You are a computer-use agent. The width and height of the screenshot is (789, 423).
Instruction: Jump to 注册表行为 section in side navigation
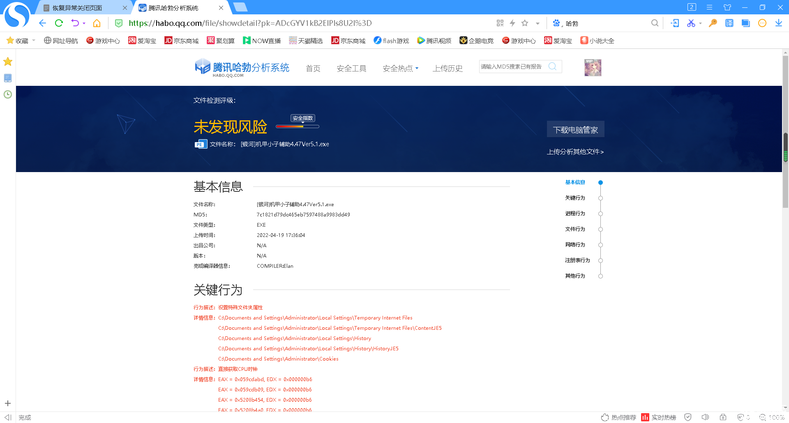pyautogui.click(x=577, y=260)
